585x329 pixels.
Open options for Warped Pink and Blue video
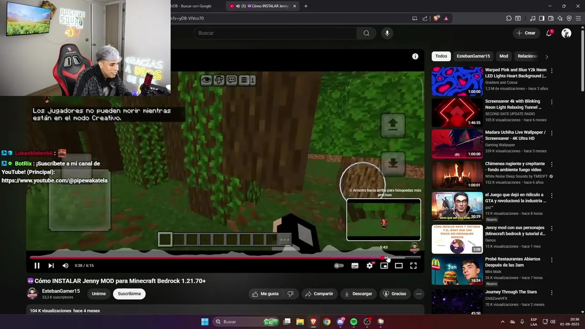click(552, 71)
